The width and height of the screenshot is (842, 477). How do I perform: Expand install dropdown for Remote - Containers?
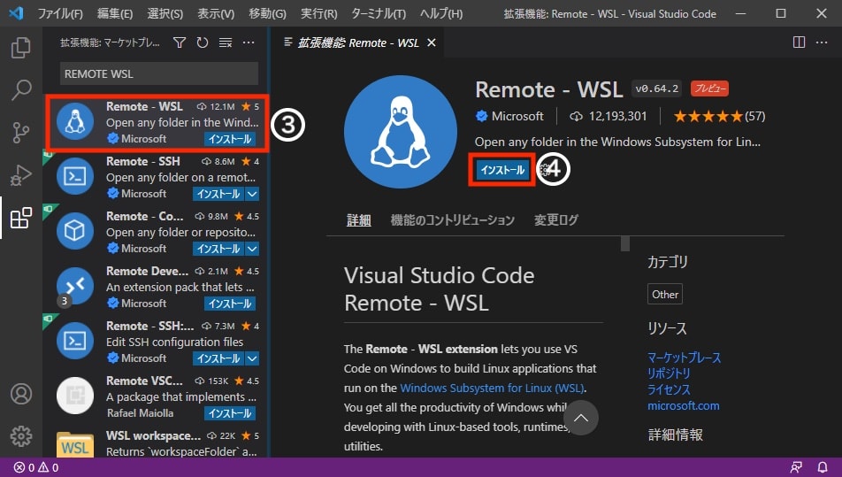[x=252, y=248]
